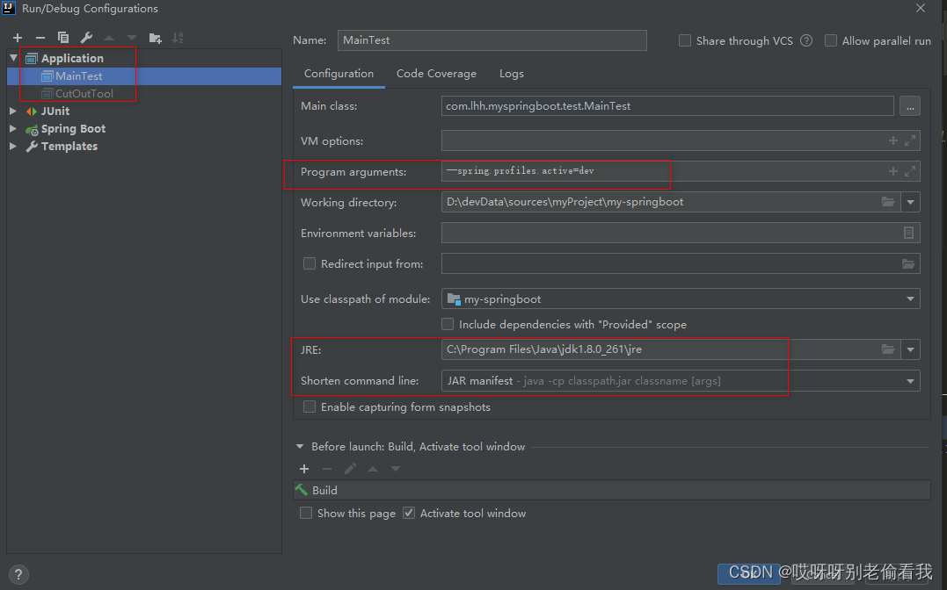
Task: Switch to the Configuration tab
Action: click(x=339, y=74)
